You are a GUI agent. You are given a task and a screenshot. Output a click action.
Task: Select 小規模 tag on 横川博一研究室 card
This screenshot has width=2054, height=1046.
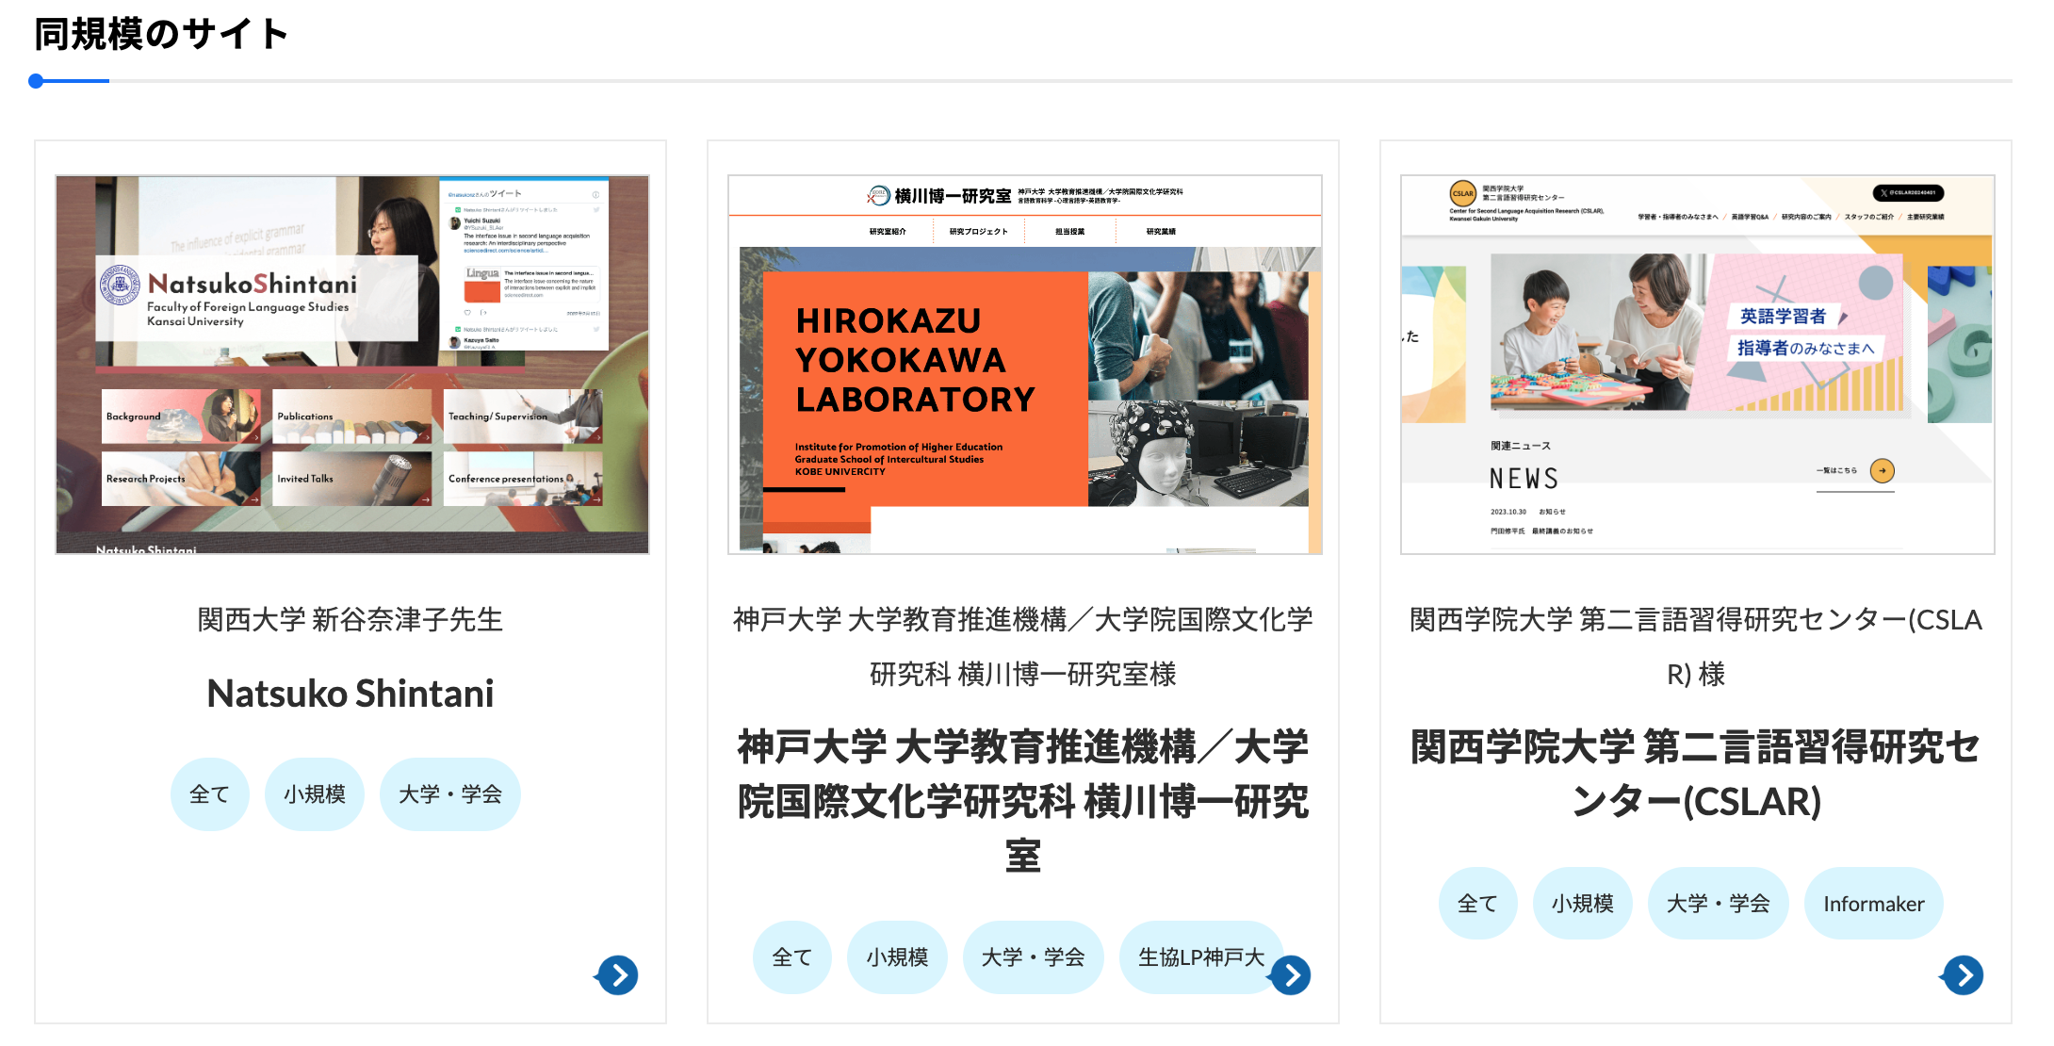click(x=898, y=957)
